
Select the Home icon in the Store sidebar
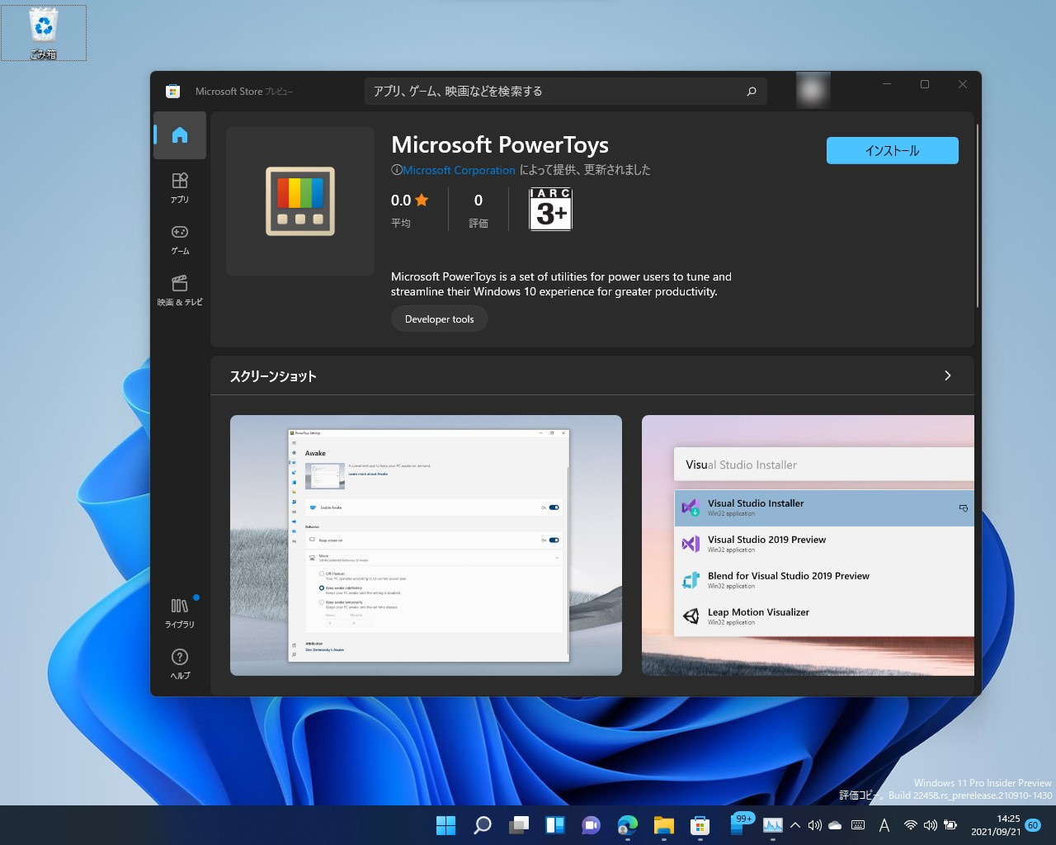point(179,135)
